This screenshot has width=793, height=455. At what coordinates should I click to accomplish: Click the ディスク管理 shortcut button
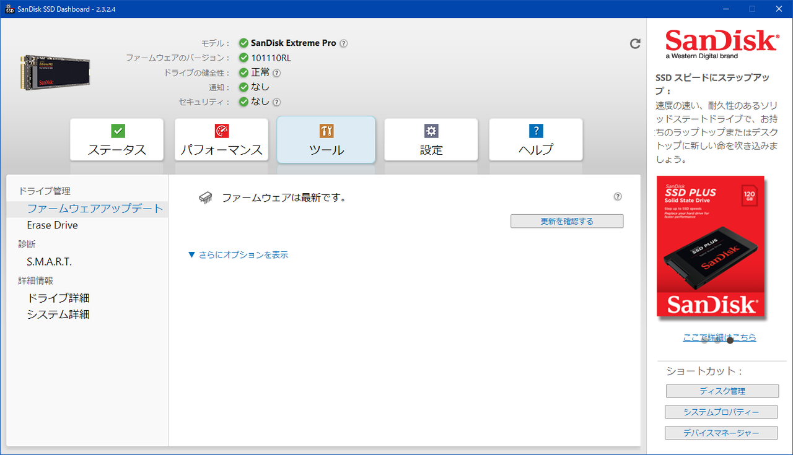(x=722, y=391)
